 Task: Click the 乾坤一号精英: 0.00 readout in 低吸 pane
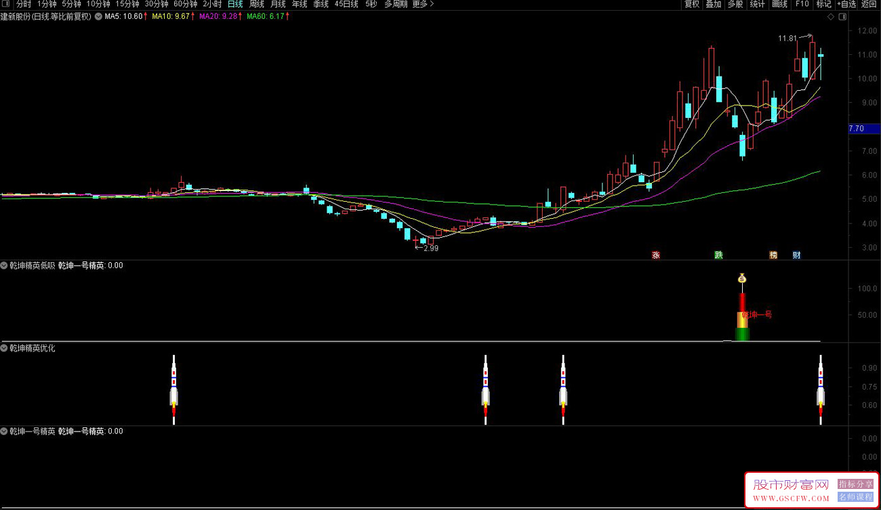pos(91,265)
